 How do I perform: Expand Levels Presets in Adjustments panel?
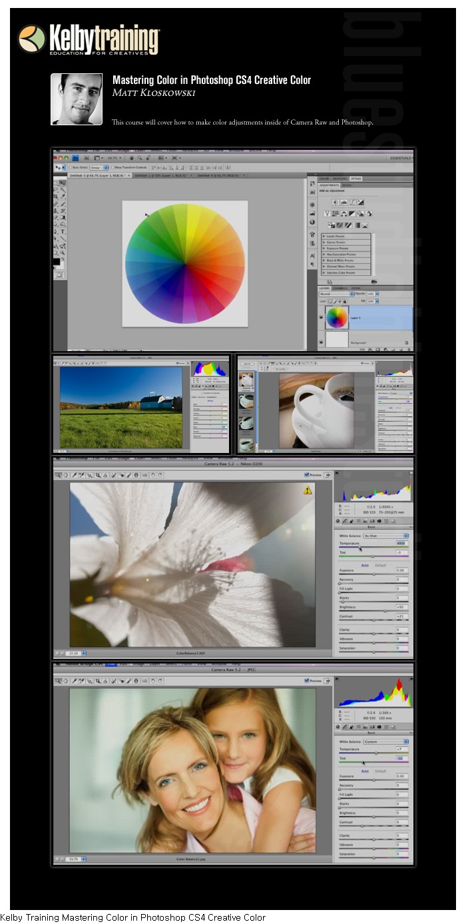(324, 236)
